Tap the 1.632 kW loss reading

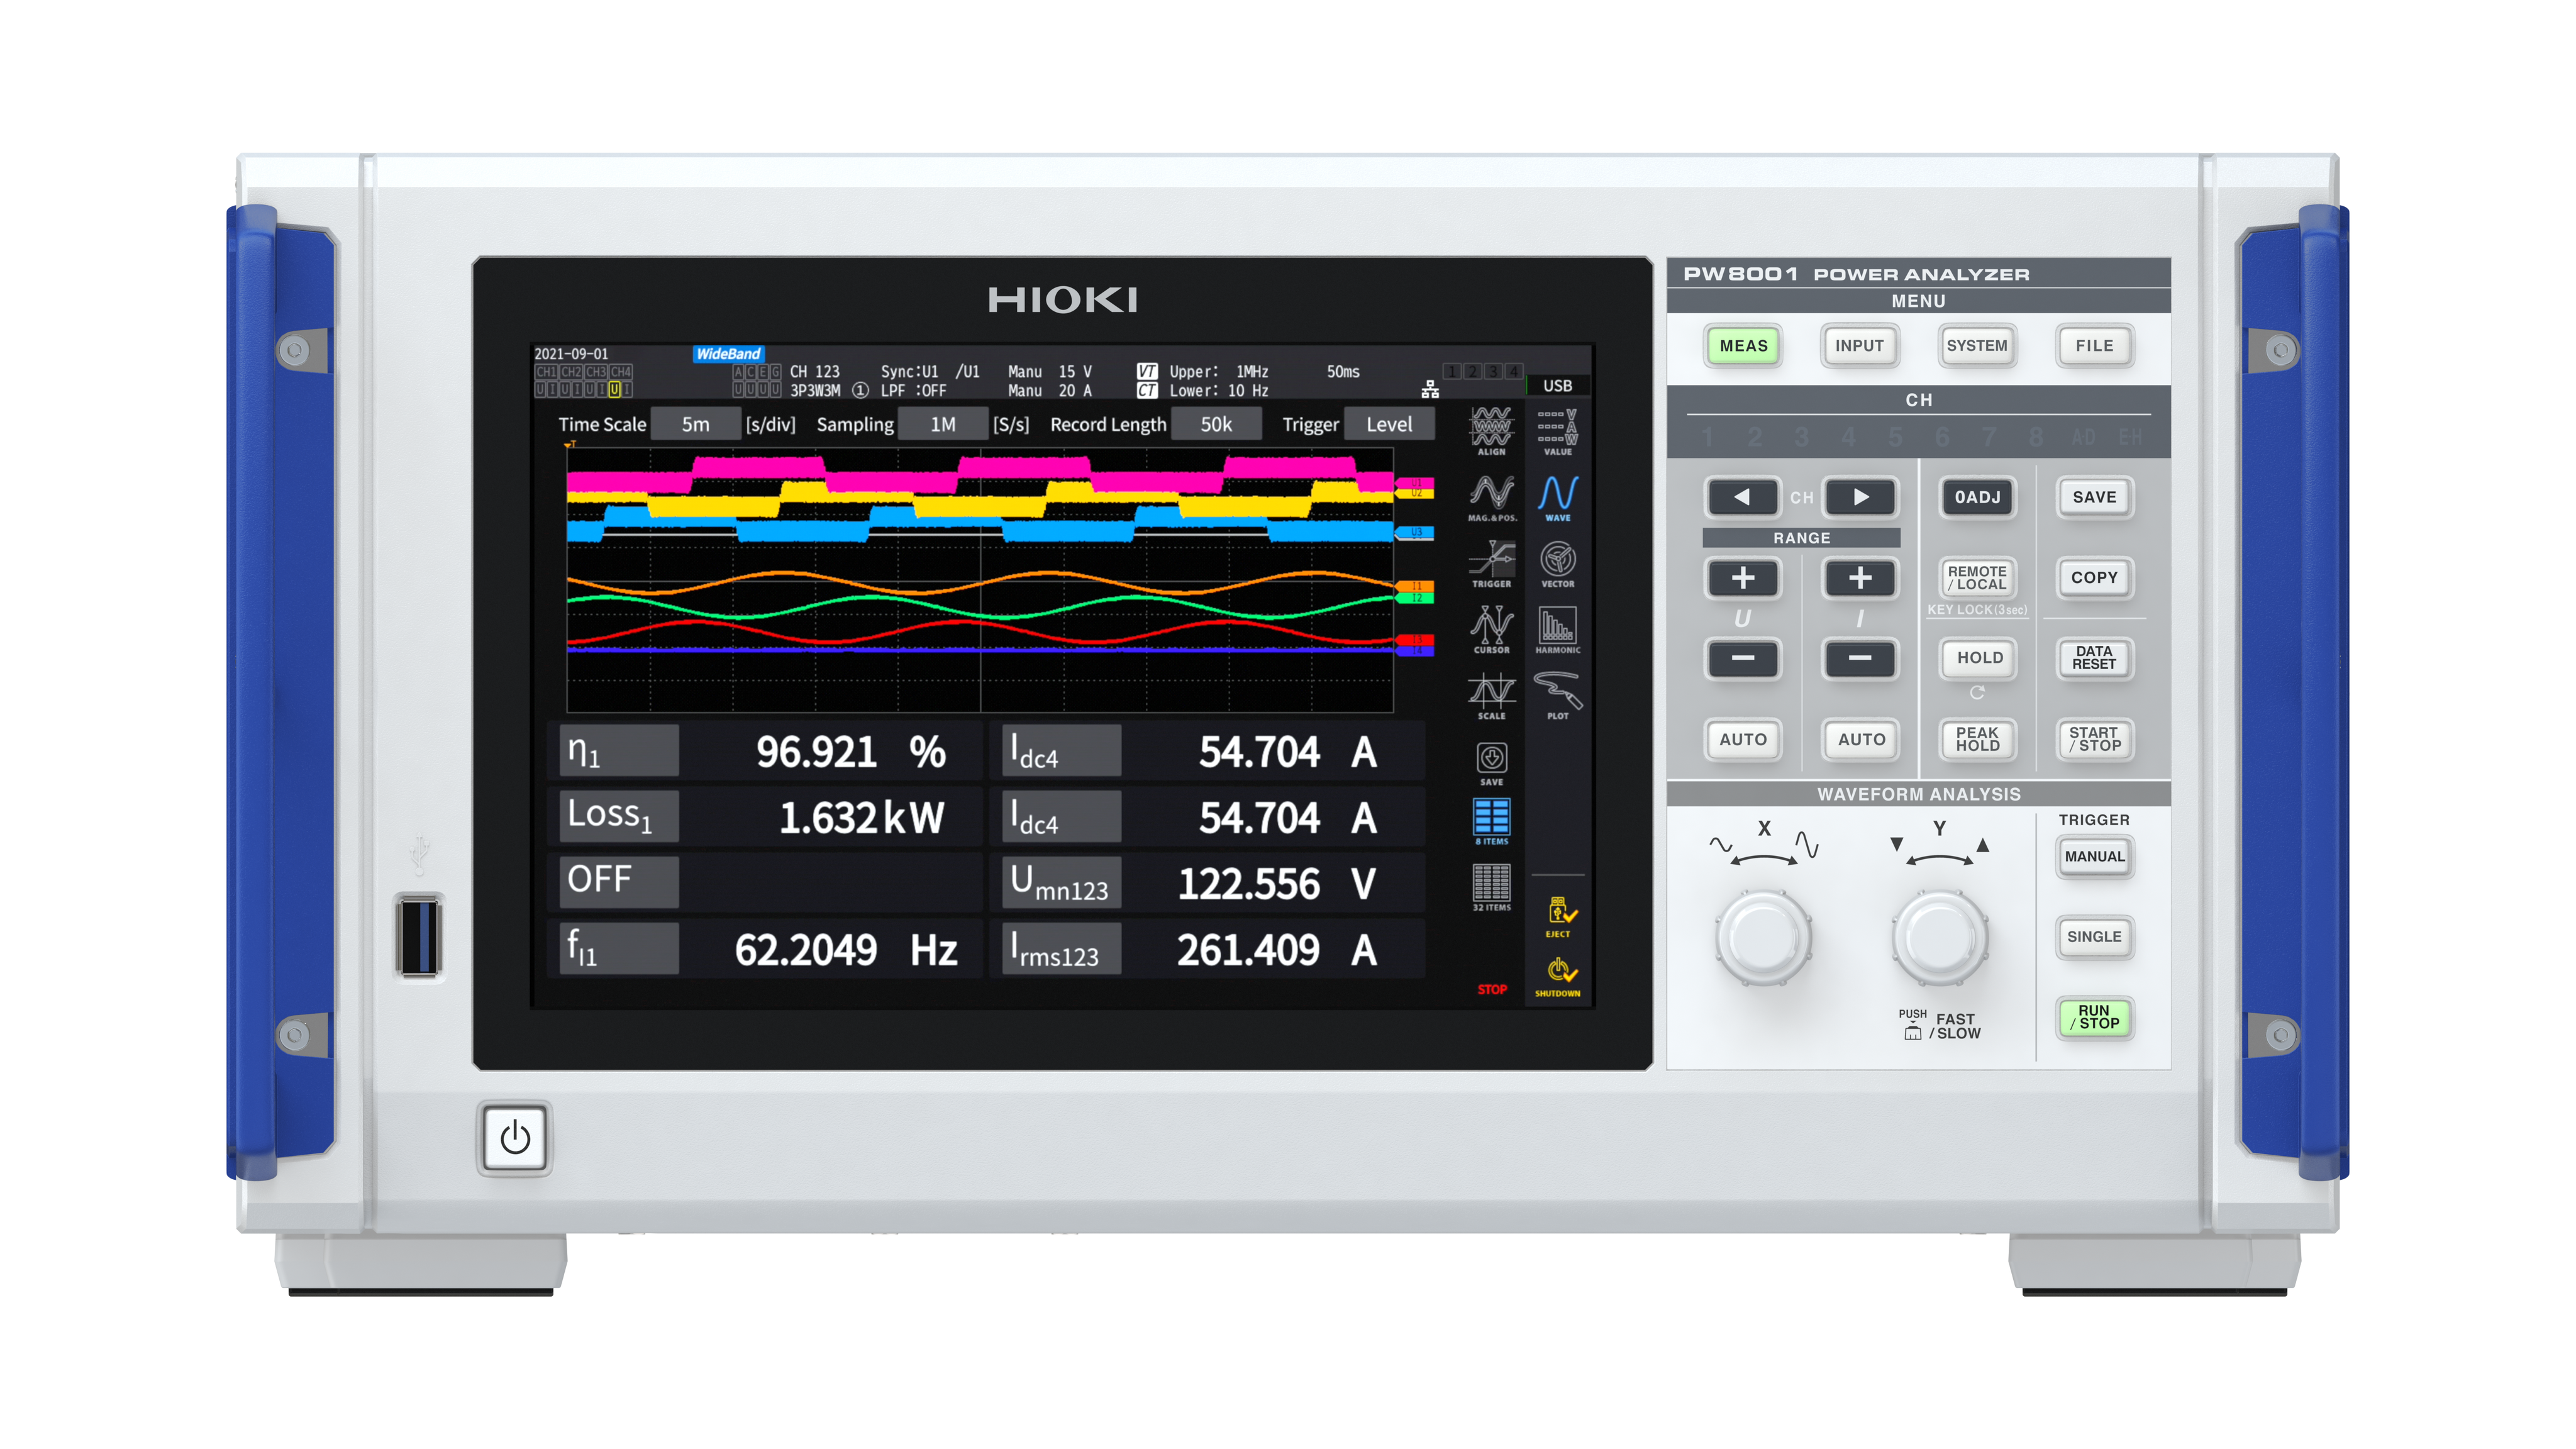click(861, 817)
